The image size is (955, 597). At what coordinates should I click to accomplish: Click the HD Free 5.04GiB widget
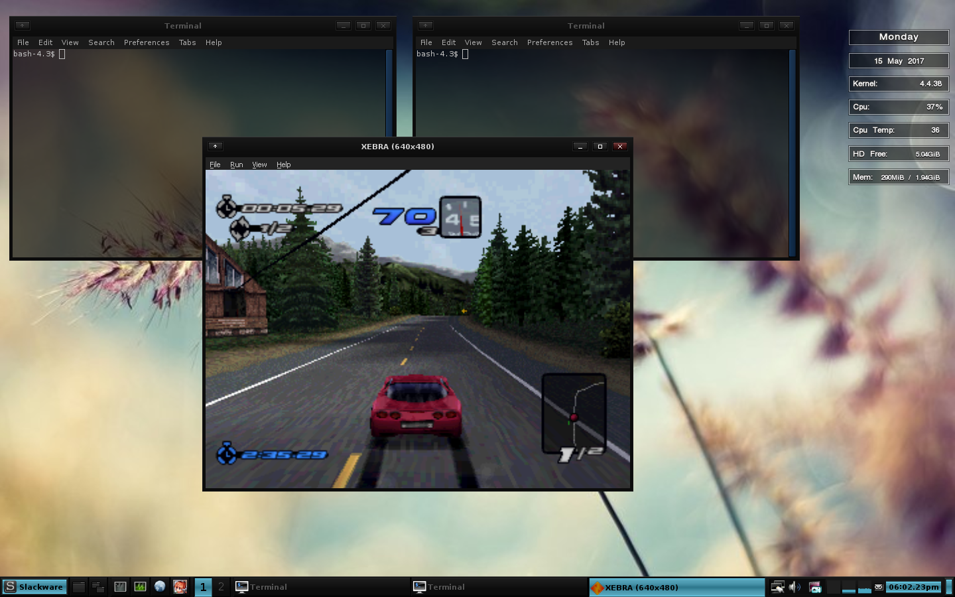pyautogui.click(x=899, y=154)
